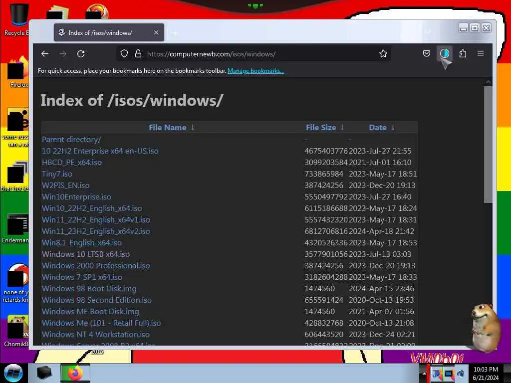The height and width of the screenshot is (383, 511).
Task: Download Win11_23H2_English_x64v2.iso
Action: click(x=96, y=231)
